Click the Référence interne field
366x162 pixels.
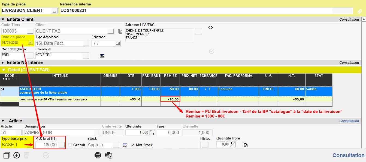(196, 11)
